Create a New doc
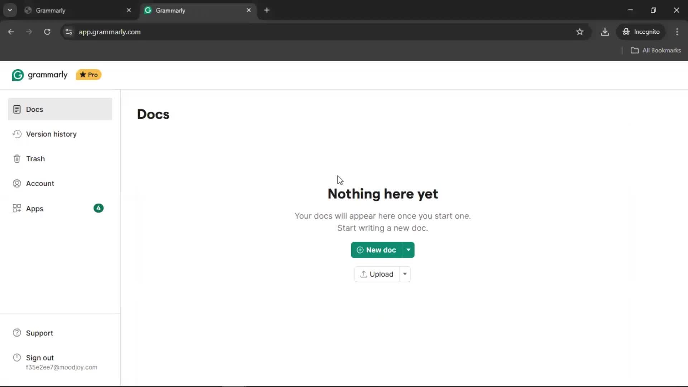Viewport: 688px width, 387px height. [377, 250]
